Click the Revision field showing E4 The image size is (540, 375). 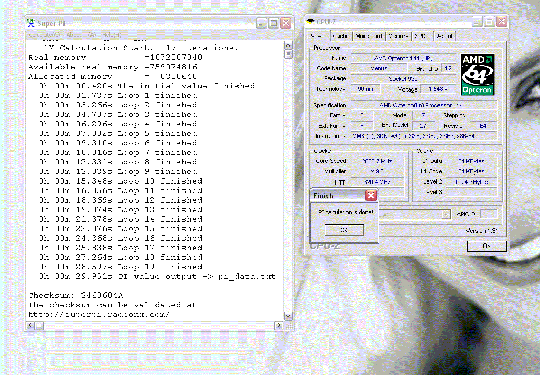[x=483, y=126]
